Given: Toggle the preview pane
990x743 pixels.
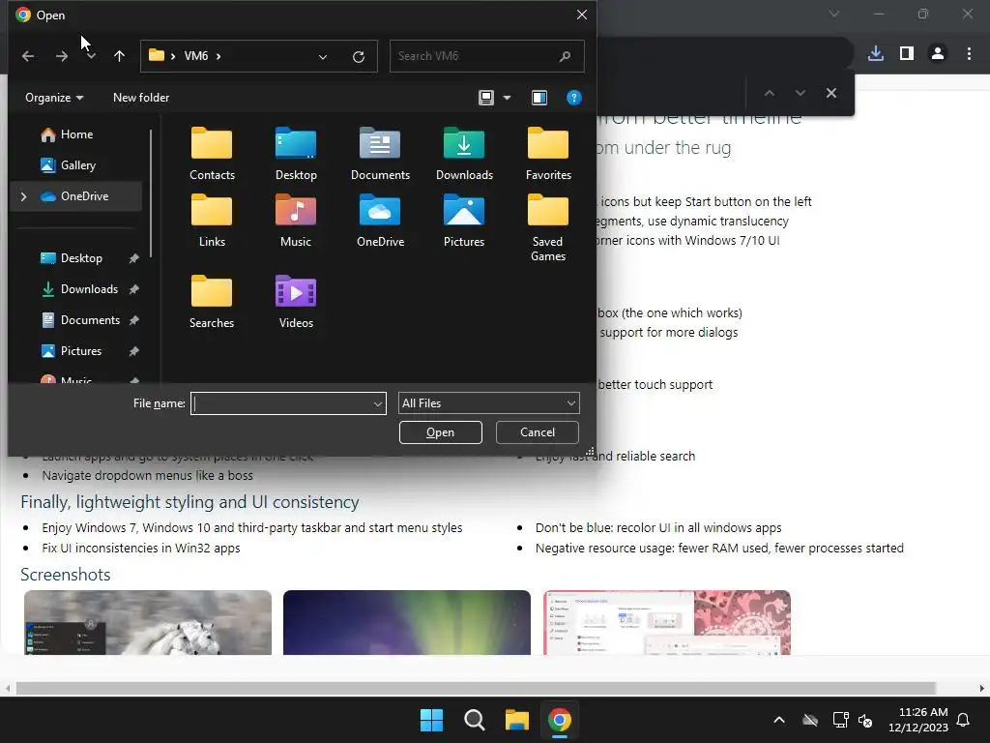Looking at the screenshot, I should click(539, 98).
